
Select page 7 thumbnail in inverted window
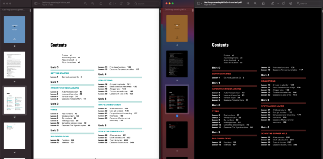point(177,135)
